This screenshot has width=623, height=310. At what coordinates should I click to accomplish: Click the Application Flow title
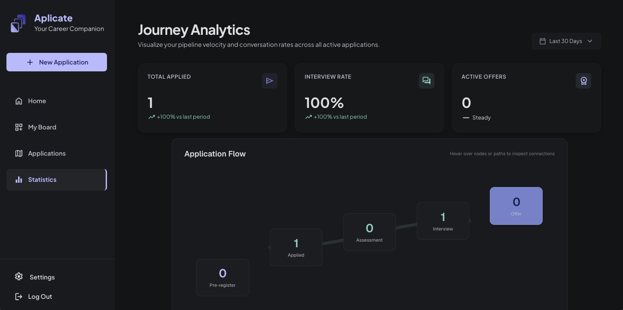(x=215, y=154)
